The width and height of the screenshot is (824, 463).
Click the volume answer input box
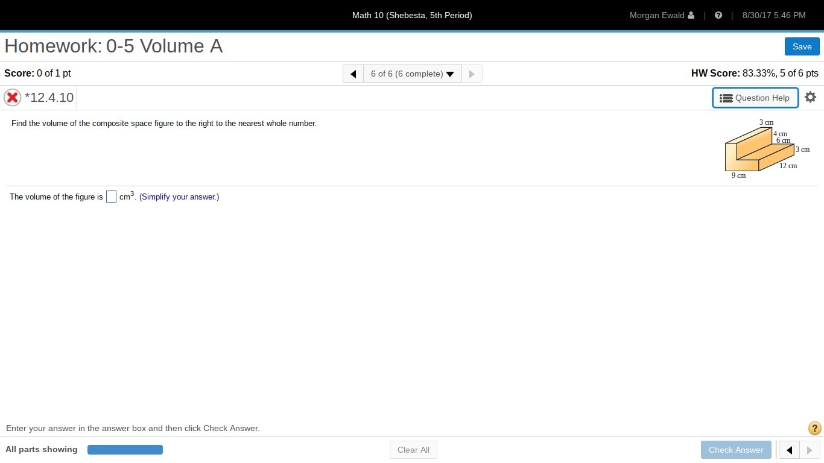111,197
